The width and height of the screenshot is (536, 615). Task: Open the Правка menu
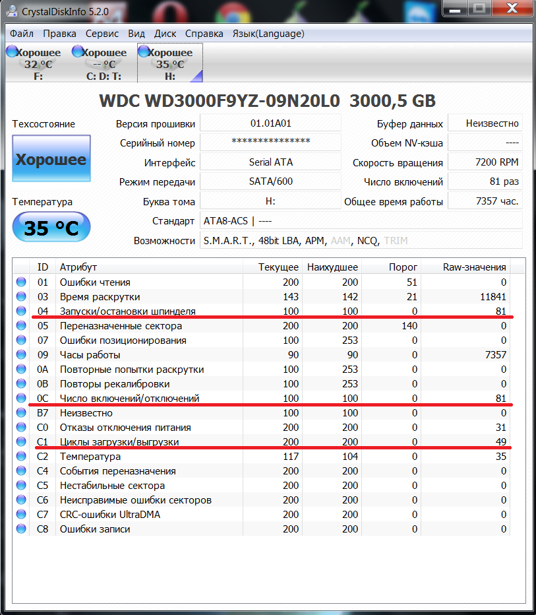[59, 34]
